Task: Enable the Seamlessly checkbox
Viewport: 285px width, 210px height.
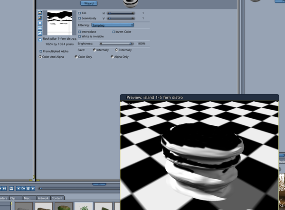Action: [x=79, y=18]
